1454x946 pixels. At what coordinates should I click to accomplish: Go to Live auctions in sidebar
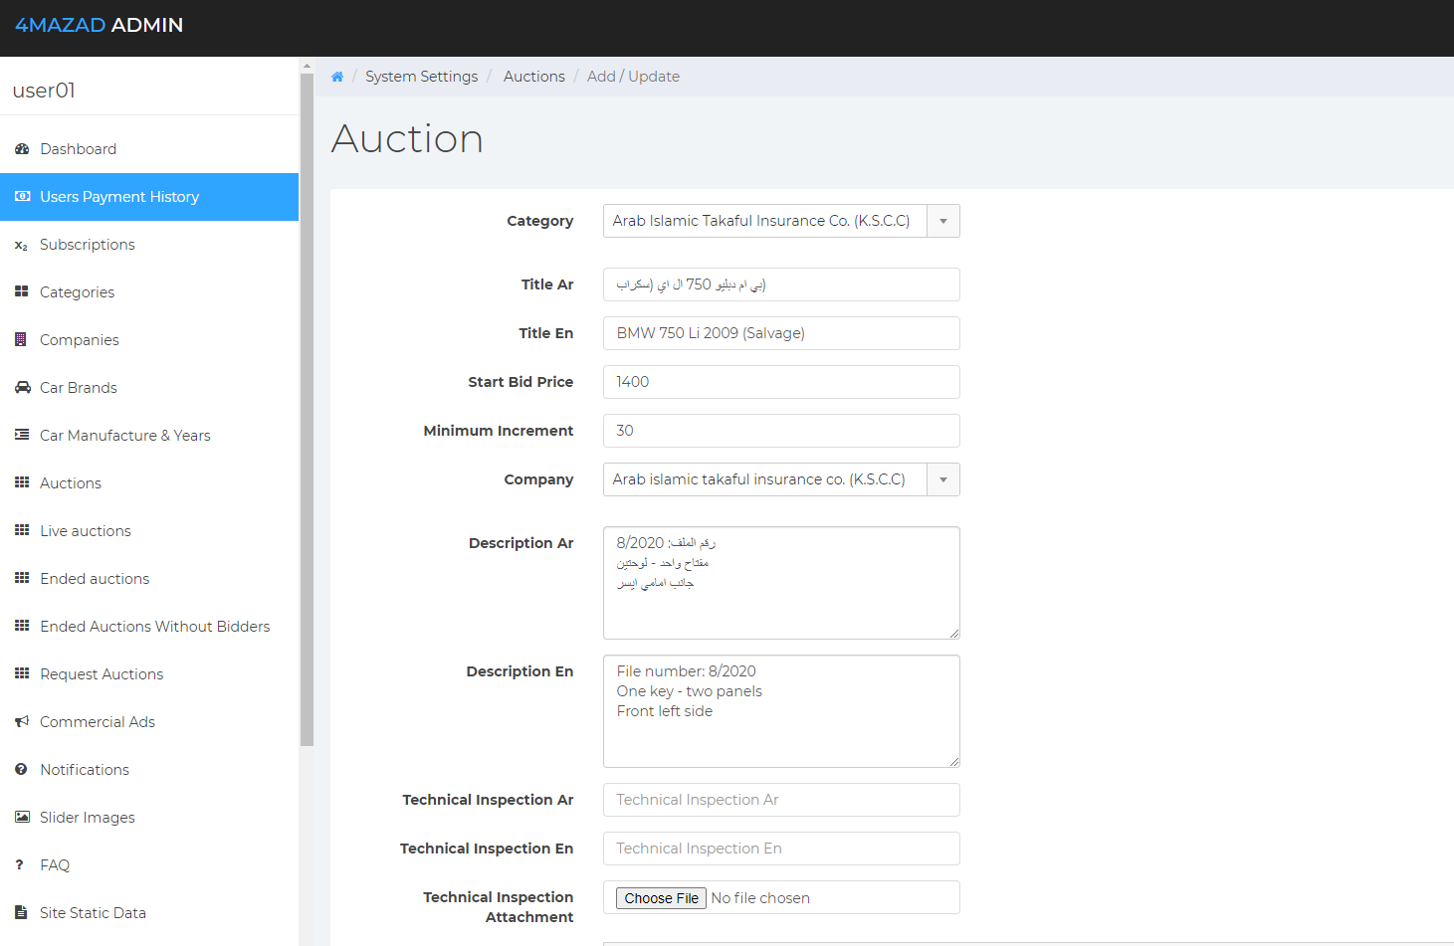tap(86, 531)
